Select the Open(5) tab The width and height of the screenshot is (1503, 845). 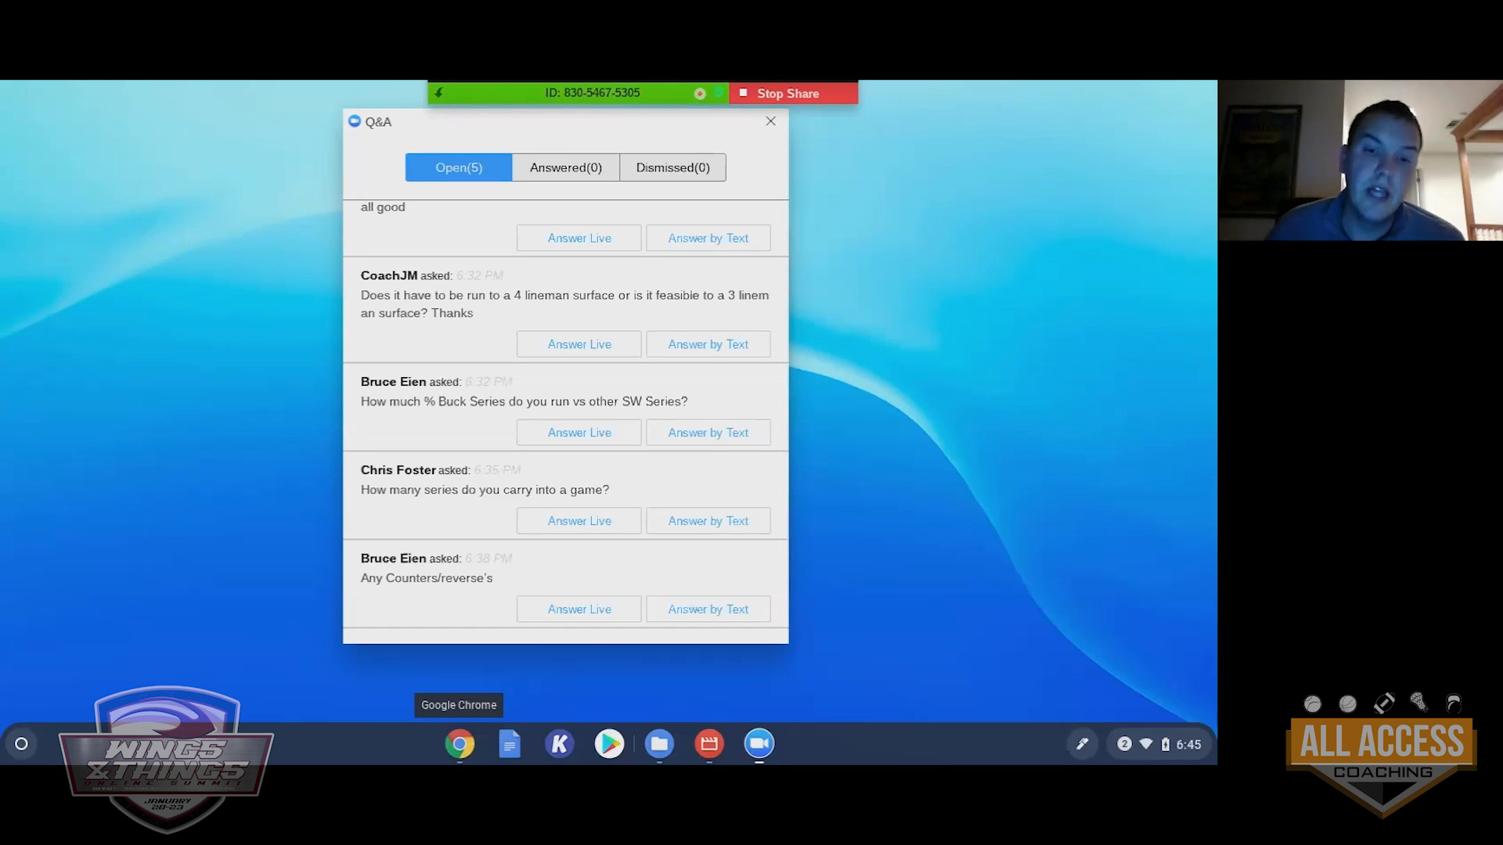coord(459,167)
